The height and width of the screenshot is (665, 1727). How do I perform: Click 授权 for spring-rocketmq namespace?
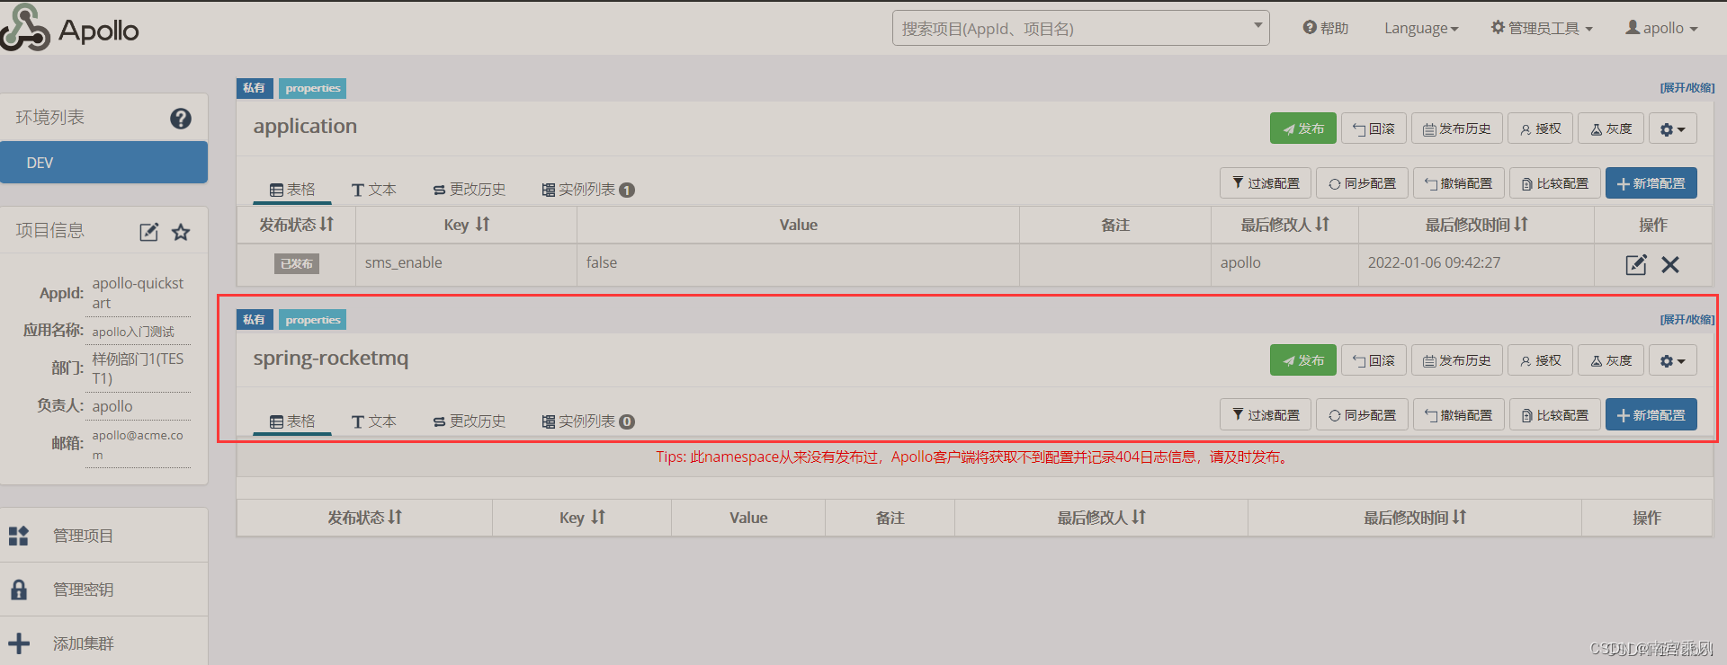pyautogui.click(x=1540, y=360)
